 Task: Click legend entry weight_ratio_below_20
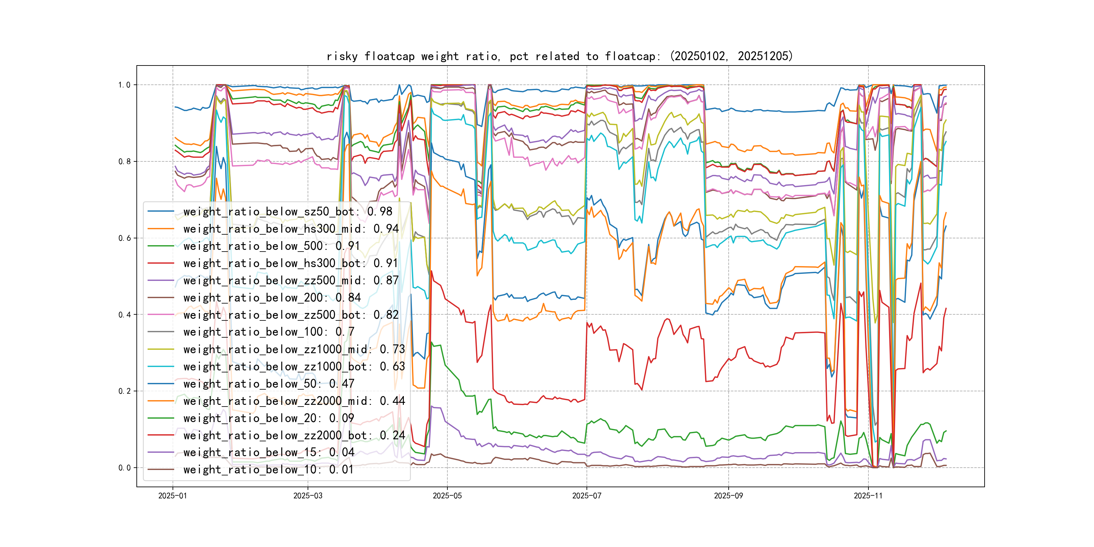point(268,418)
